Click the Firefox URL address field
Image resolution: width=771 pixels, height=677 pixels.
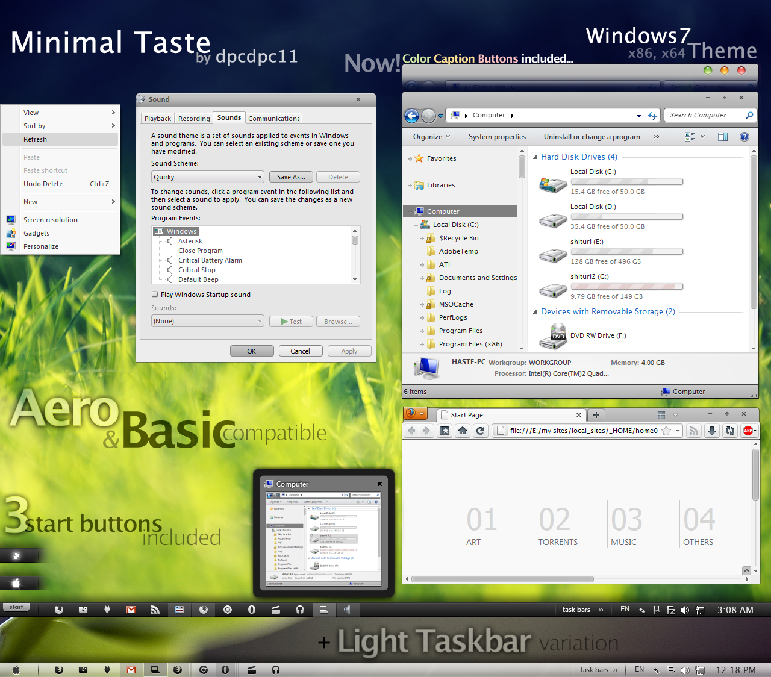[x=583, y=431]
